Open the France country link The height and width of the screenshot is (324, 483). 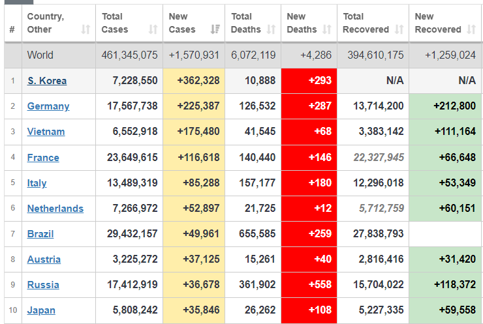pyautogui.click(x=43, y=158)
